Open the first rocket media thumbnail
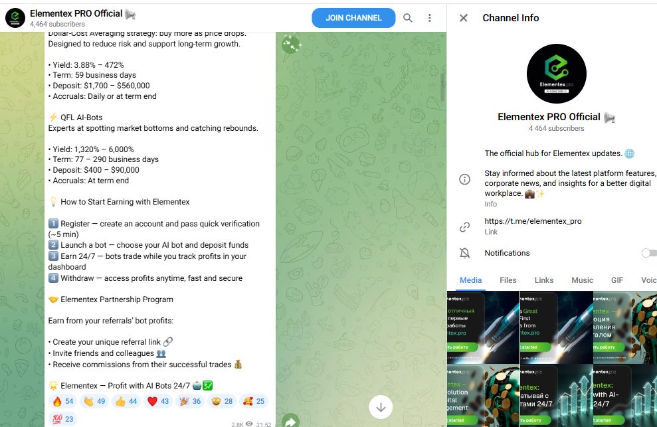This screenshot has height=427, width=657. (x=483, y=327)
